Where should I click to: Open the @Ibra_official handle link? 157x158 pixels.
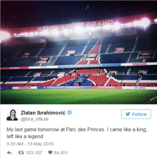pos(34,119)
